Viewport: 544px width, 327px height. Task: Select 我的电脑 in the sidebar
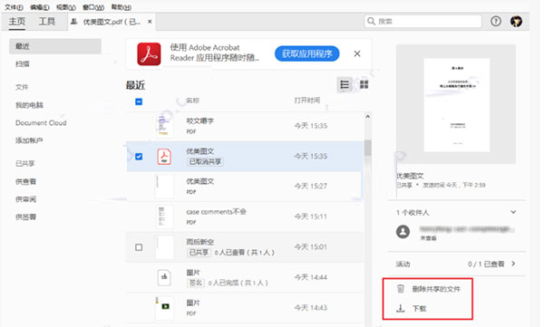tap(29, 105)
